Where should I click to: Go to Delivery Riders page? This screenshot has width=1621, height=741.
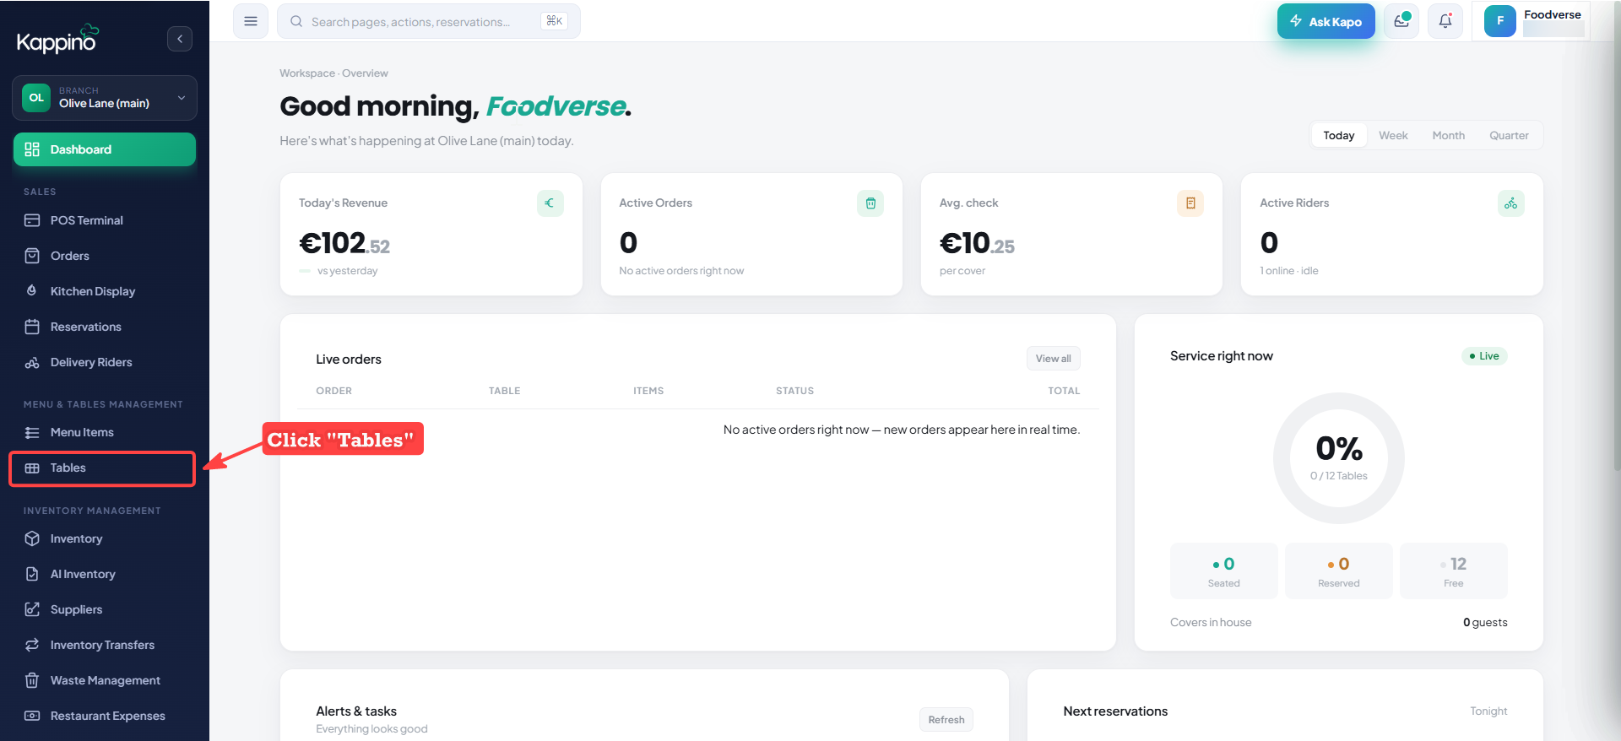(105, 362)
